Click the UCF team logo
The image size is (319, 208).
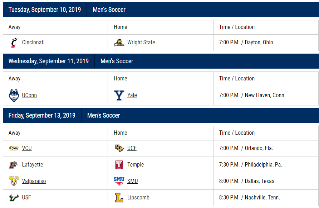point(119,148)
